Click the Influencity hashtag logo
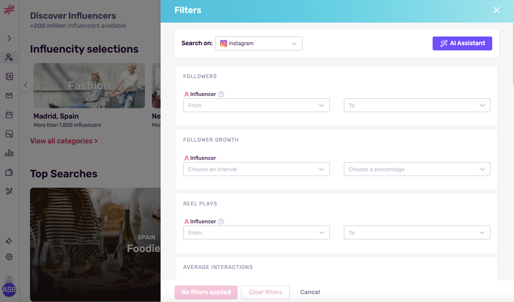 point(9,10)
